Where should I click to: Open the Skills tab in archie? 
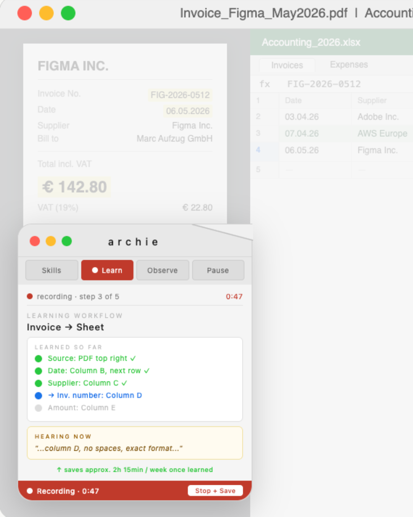(52, 270)
